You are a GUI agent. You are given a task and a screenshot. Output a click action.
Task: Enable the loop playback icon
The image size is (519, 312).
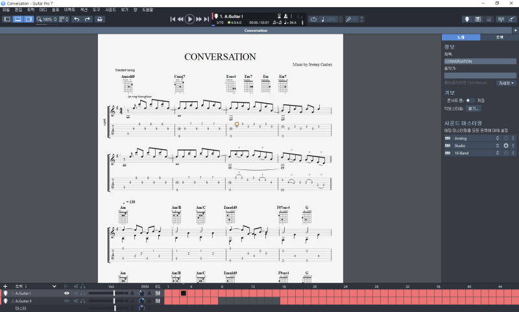[313, 19]
